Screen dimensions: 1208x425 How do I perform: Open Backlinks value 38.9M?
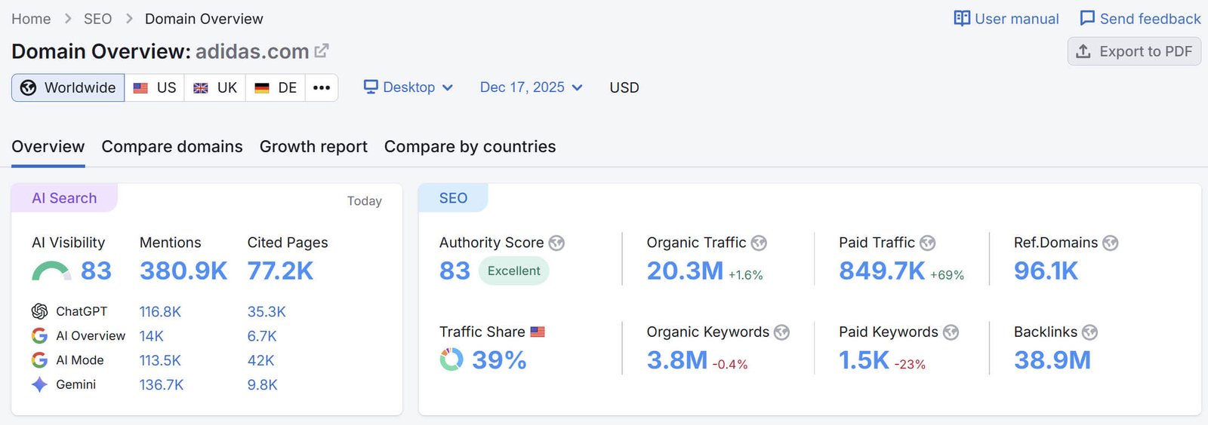(x=1052, y=360)
